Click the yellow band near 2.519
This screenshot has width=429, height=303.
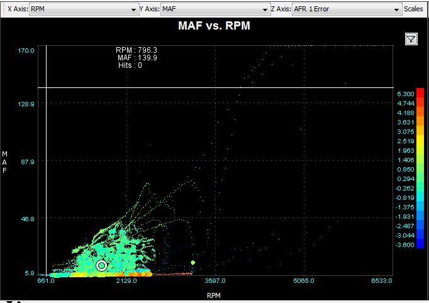420,141
